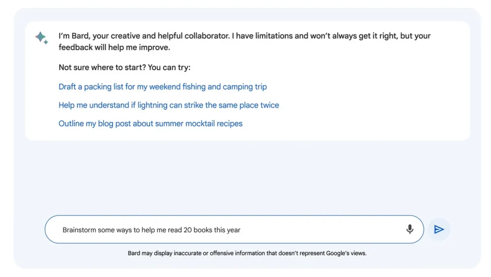Activate the microphone voice input icon
Image resolution: width=491 pixels, height=277 pixels.
coord(409,230)
